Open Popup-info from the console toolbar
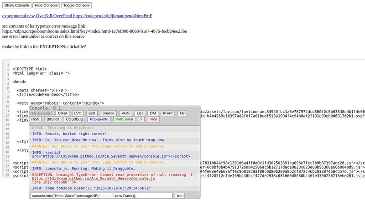 point(99,119)
